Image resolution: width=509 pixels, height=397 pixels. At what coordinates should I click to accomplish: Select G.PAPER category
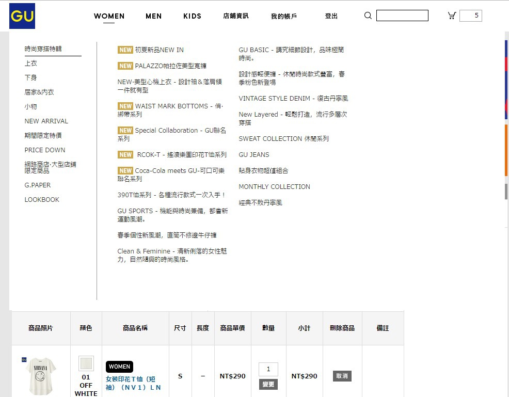click(x=38, y=185)
